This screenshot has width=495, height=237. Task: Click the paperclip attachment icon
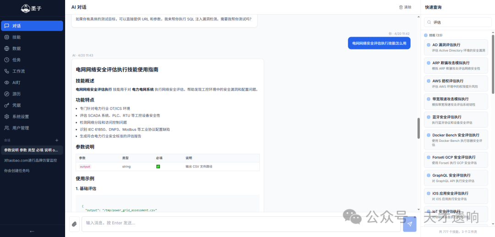pos(74,224)
